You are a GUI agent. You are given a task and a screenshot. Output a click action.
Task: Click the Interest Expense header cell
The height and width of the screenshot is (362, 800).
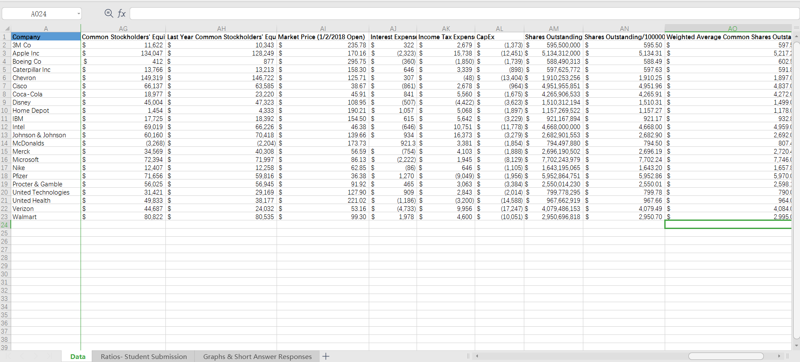point(393,37)
